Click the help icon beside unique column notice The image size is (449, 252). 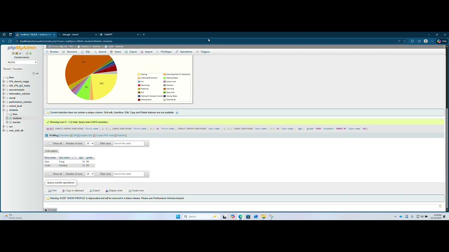coord(177,113)
